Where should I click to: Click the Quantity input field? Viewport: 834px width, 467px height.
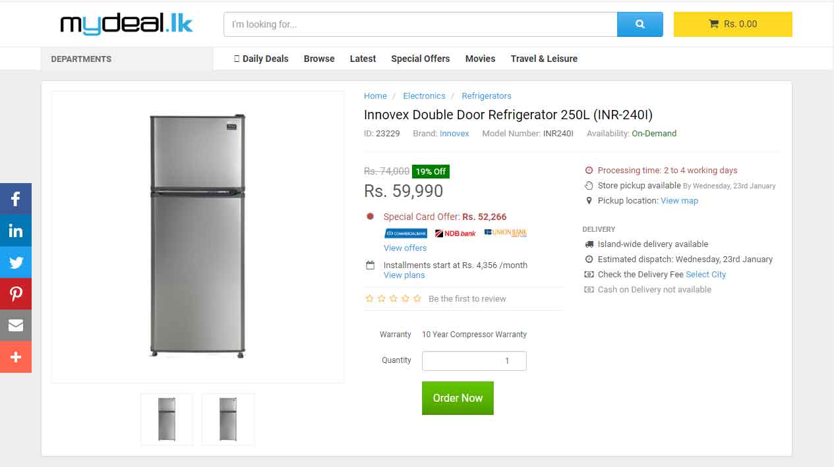tap(474, 361)
